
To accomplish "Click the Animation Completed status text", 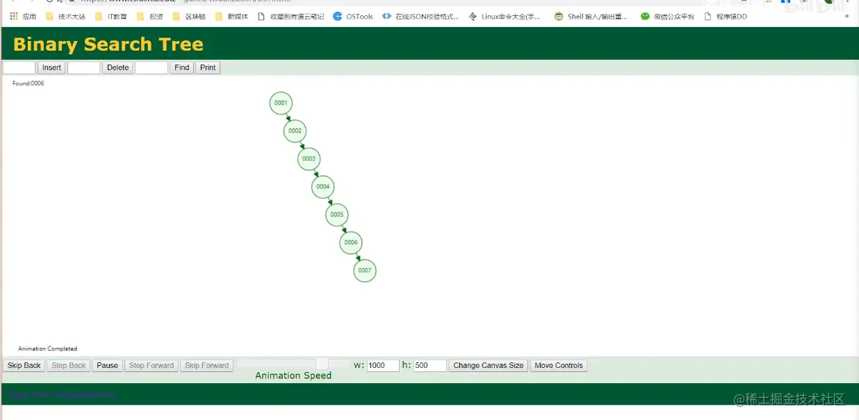I will click(x=48, y=348).
